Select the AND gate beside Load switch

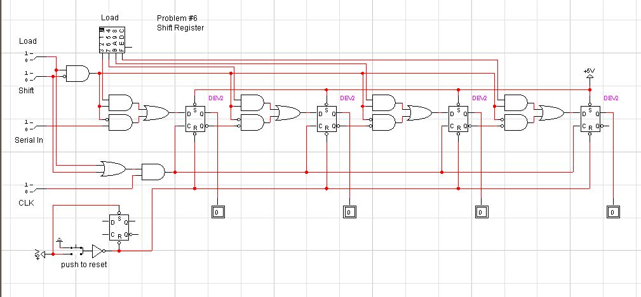[78, 74]
